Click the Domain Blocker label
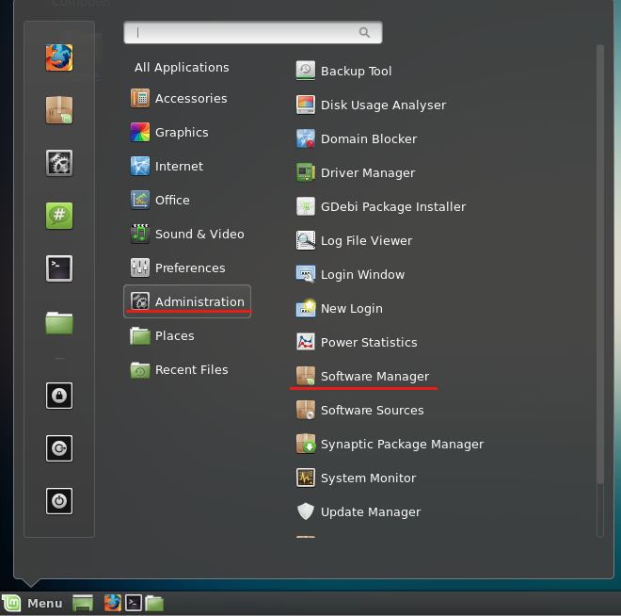The width and height of the screenshot is (621, 616). click(x=369, y=139)
